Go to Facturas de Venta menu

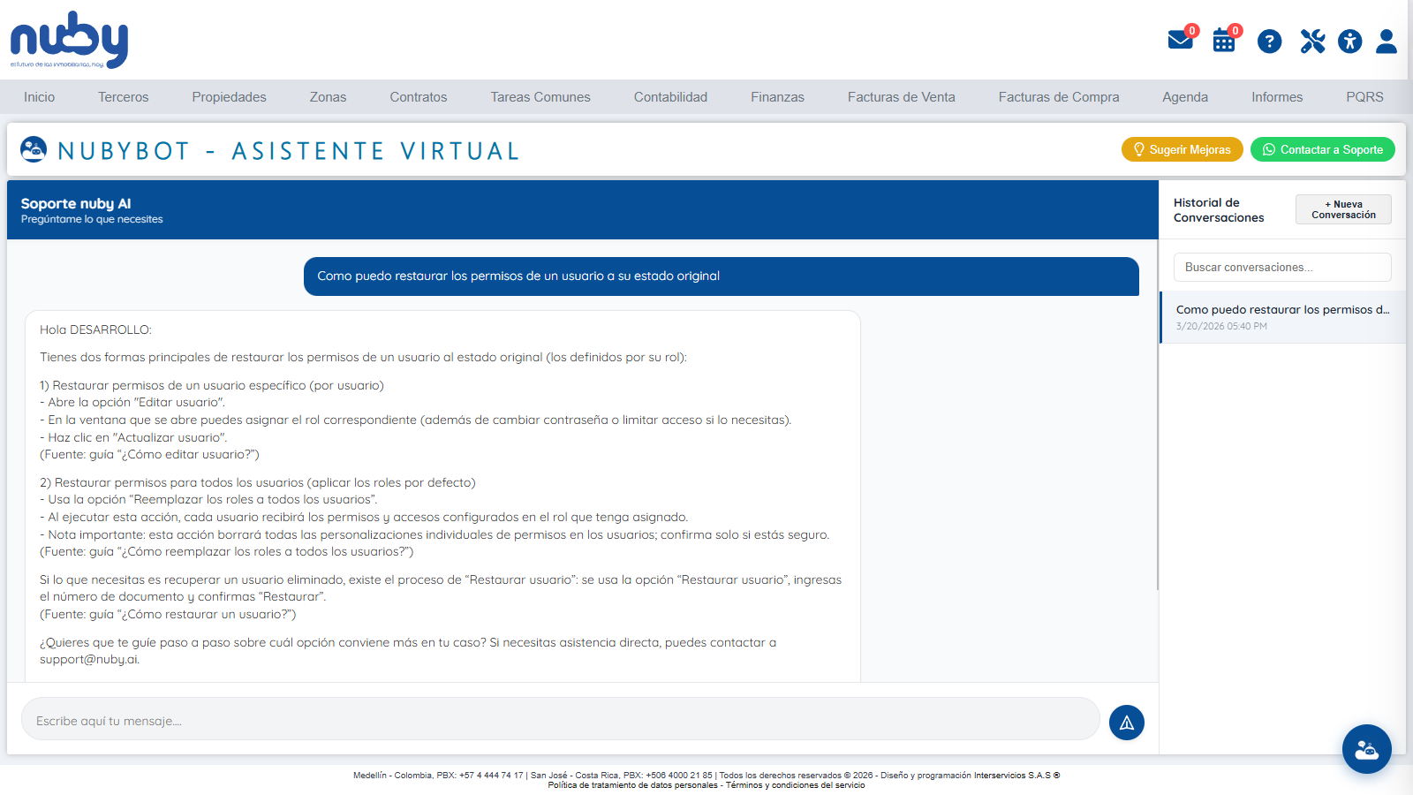pos(901,97)
